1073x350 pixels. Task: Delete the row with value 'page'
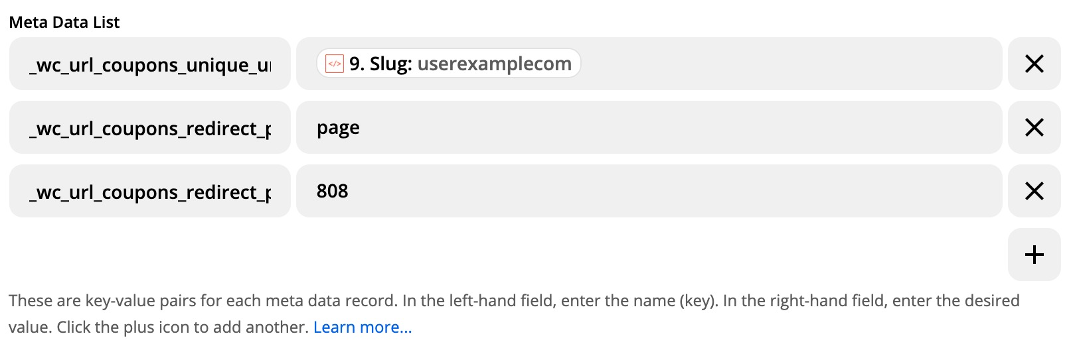tap(1034, 127)
